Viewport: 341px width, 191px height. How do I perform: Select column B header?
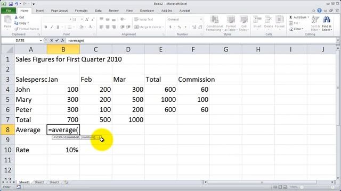tap(63, 49)
